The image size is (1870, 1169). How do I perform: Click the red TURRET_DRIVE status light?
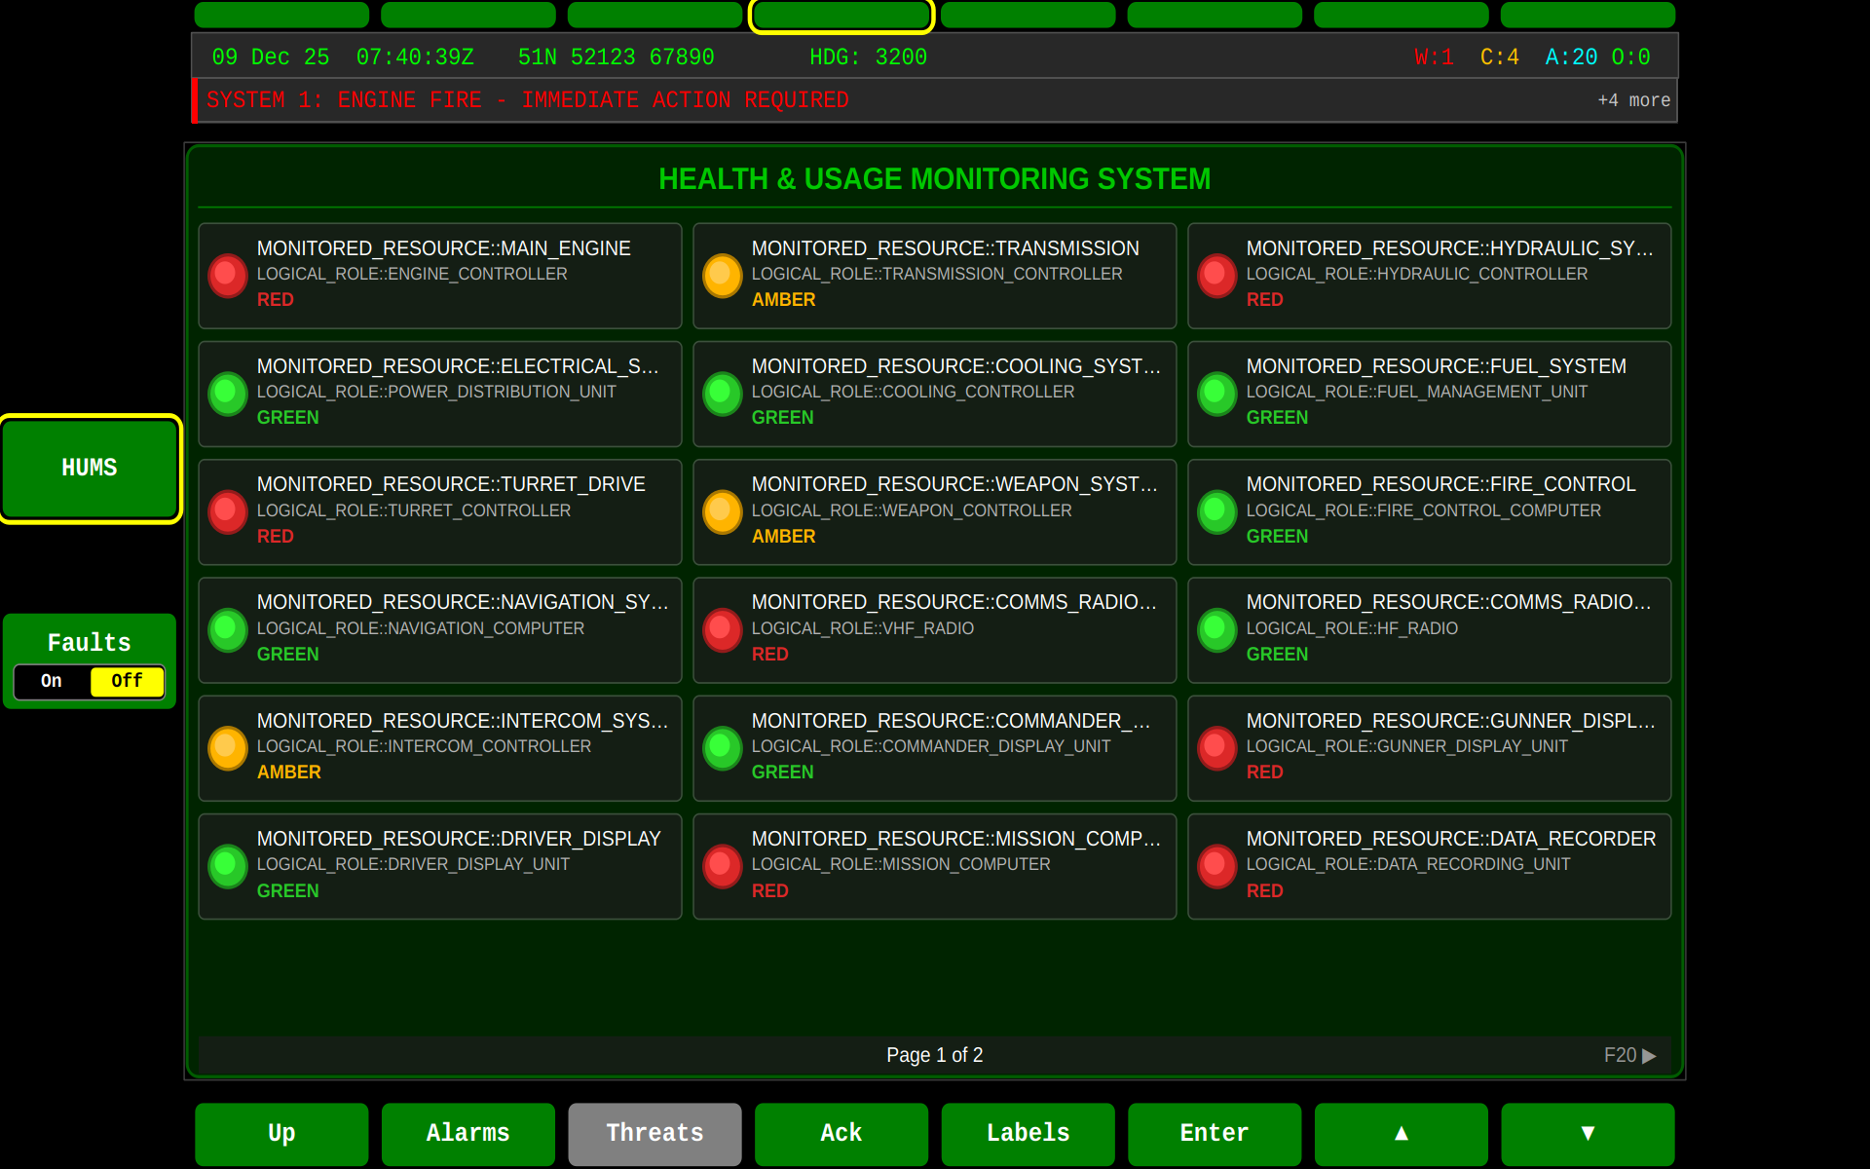[228, 511]
